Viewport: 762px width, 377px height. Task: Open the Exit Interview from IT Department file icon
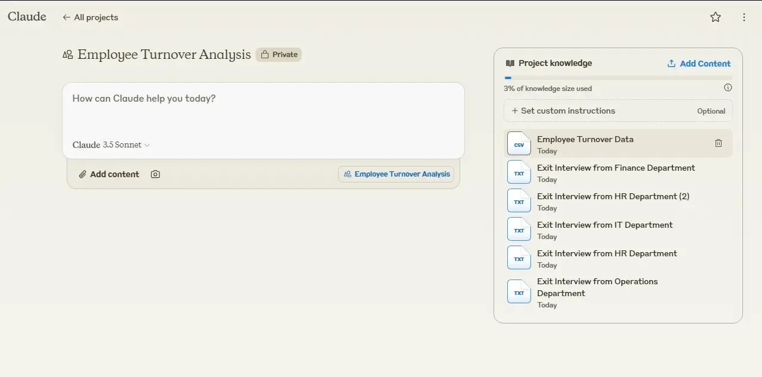click(519, 229)
